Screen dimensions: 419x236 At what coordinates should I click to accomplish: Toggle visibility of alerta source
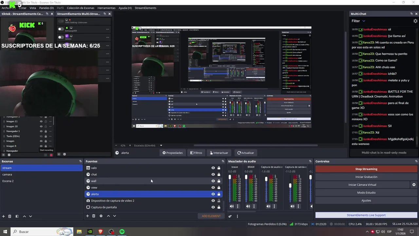[213, 194]
